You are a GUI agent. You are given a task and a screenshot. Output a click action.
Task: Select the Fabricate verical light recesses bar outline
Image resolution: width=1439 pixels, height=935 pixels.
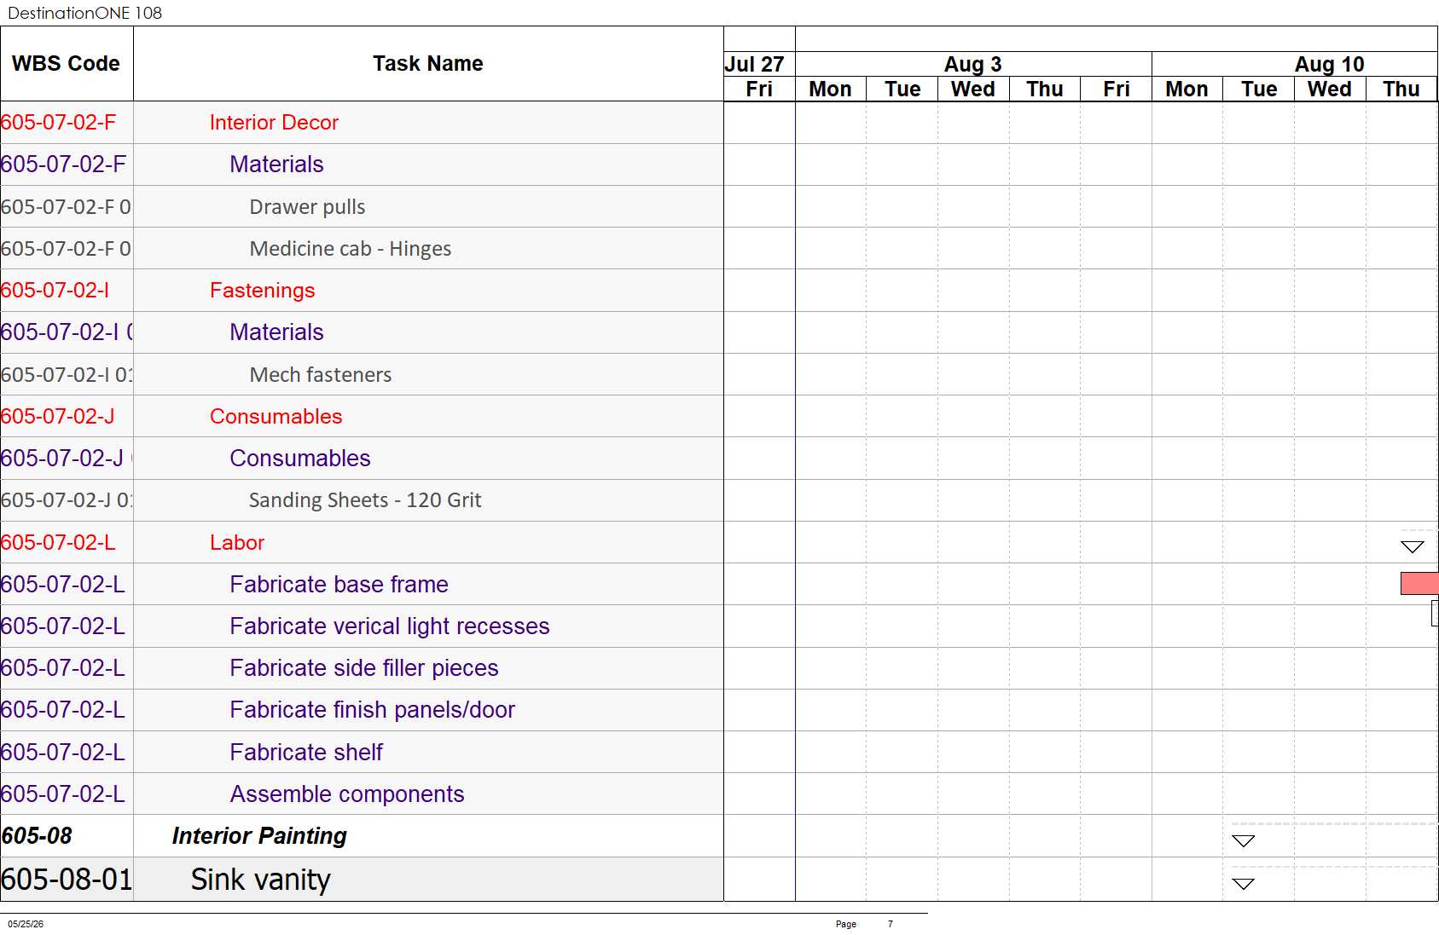pyautogui.click(x=1435, y=613)
